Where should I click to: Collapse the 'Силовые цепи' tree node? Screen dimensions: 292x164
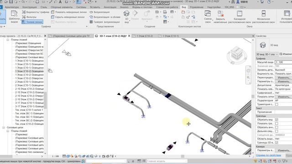(x=4, y=128)
